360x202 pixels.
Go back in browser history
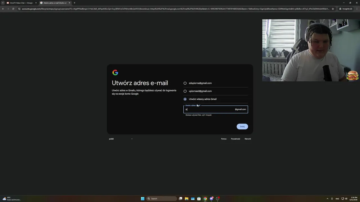coord(3,9)
